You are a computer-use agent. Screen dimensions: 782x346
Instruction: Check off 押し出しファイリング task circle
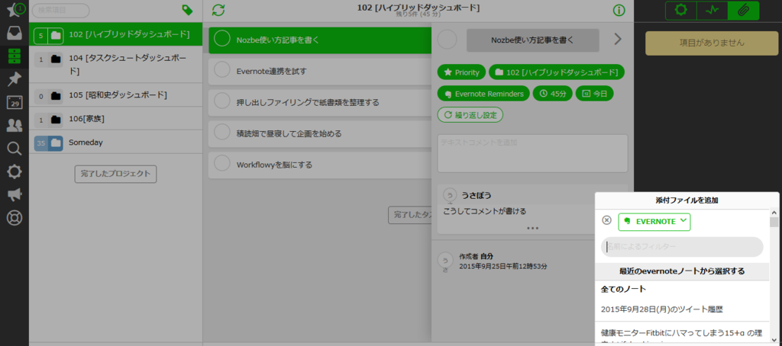pos(221,102)
